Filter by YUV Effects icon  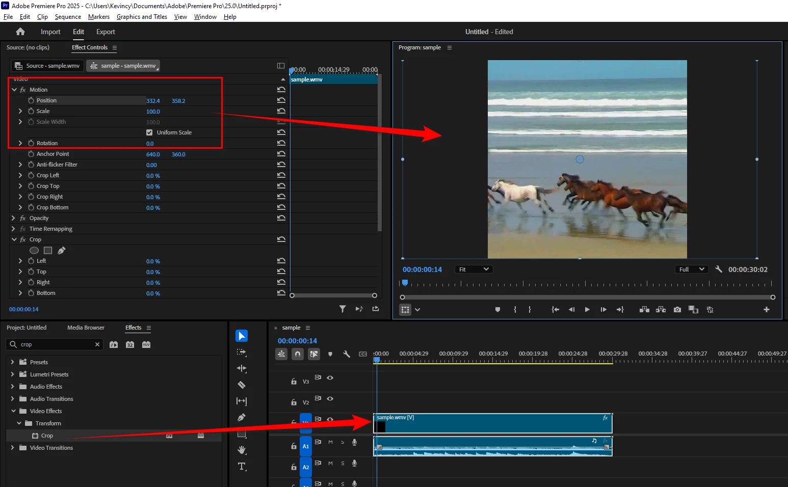pos(146,345)
